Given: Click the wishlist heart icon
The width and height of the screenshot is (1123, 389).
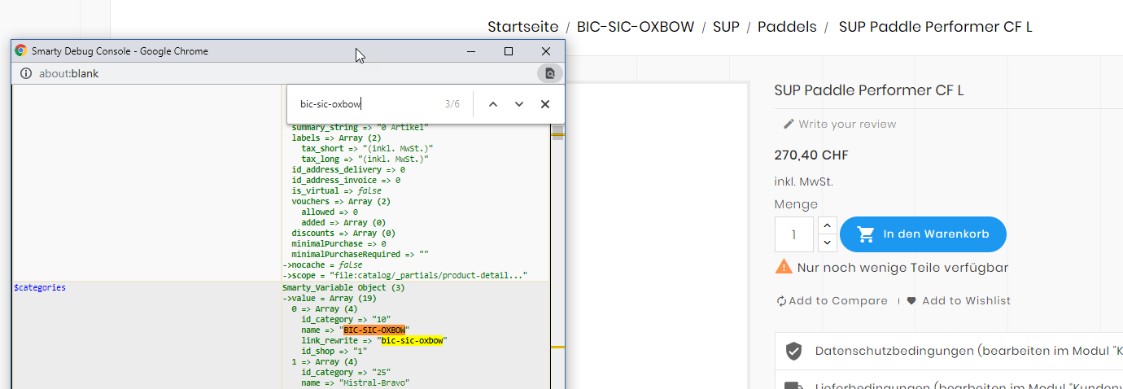Looking at the screenshot, I should tap(911, 301).
